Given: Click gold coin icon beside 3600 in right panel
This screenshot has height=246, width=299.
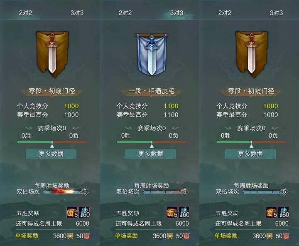Looking at the screenshot, I should [x=269, y=236].
